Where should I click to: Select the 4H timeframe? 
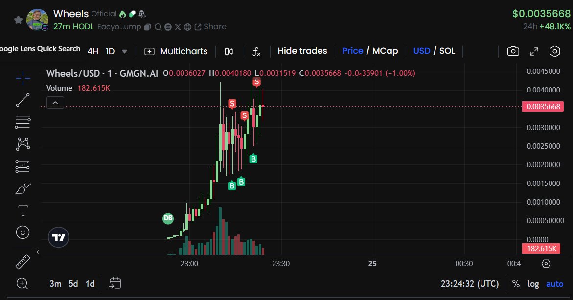coord(93,51)
